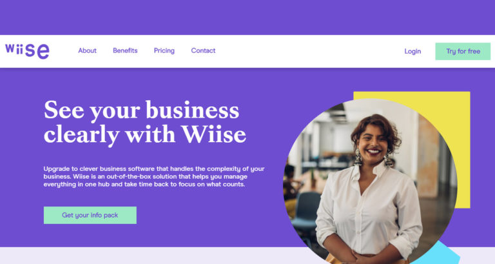The height and width of the screenshot is (264, 495).
Task: Click the Wiise logo in the header
Action: (28, 51)
